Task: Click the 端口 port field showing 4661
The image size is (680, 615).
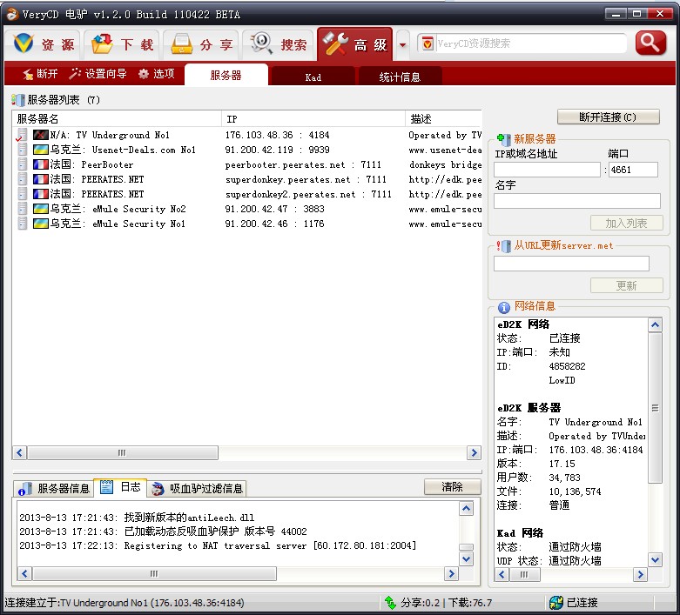Action: point(633,170)
